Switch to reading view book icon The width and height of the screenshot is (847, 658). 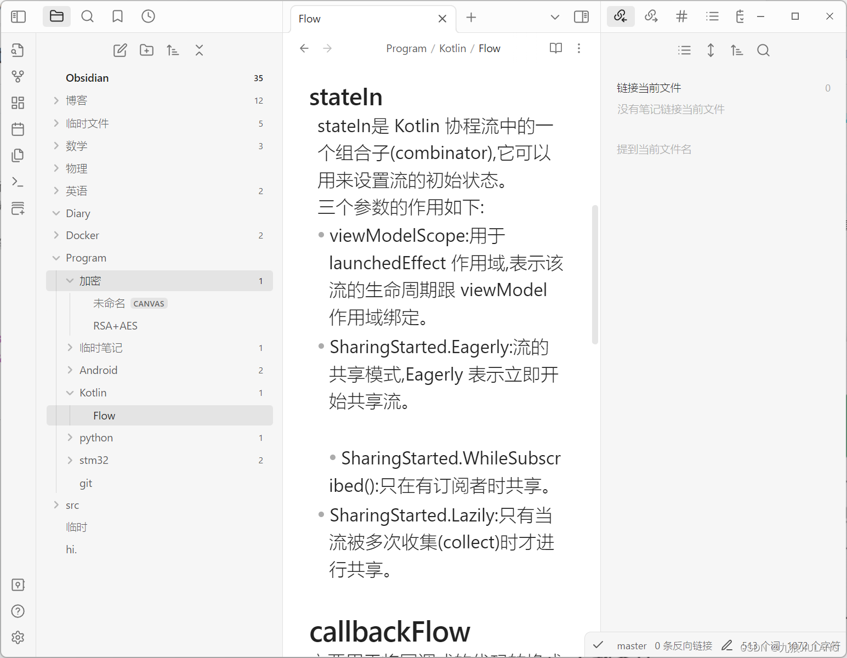coord(556,48)
